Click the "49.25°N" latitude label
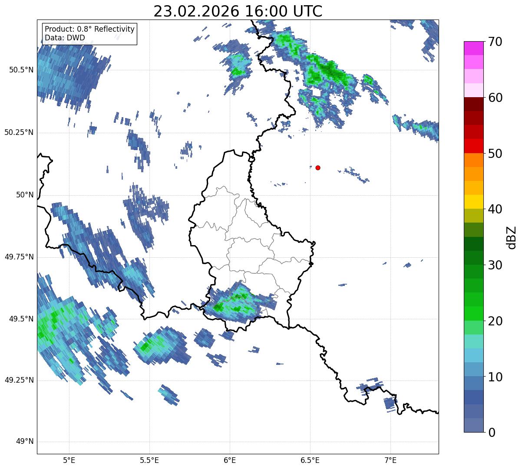The width and height of the screenshot is (522, 469). 19,380
